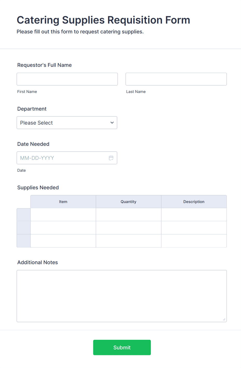Open the calendar picker icon
The height and width of the screenshot is (368, 241).
[111, 158]
